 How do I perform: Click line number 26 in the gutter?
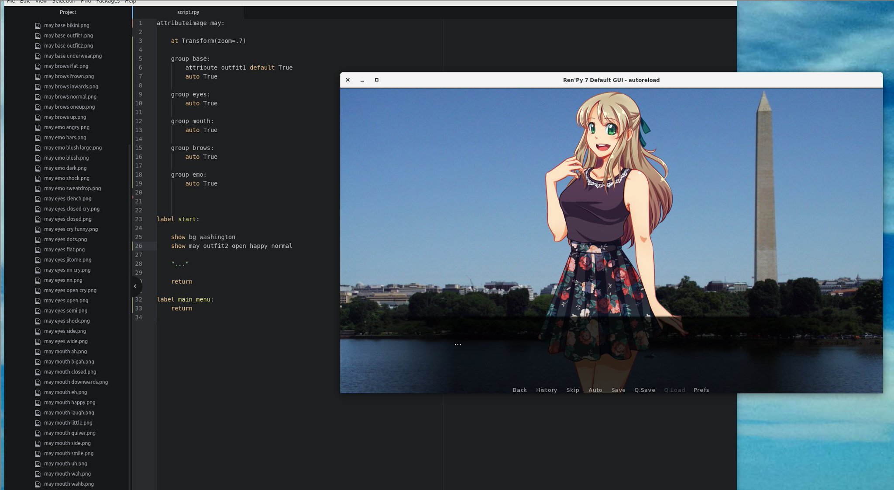[x=138, y=246]
